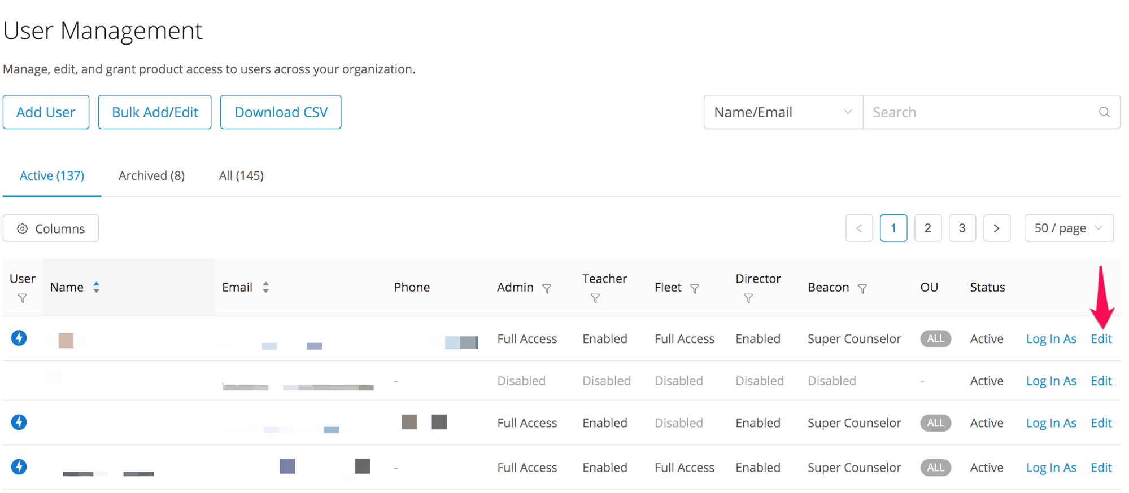Open the Fleet column filter icon

(x=695, y=289)
